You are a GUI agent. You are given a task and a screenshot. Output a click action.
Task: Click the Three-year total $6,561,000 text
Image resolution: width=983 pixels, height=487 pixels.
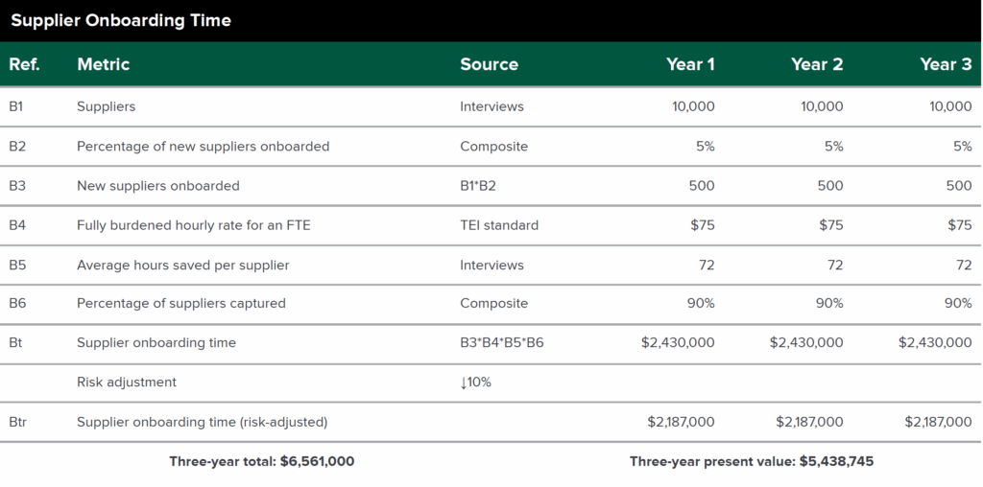click(x=261, y=462)
